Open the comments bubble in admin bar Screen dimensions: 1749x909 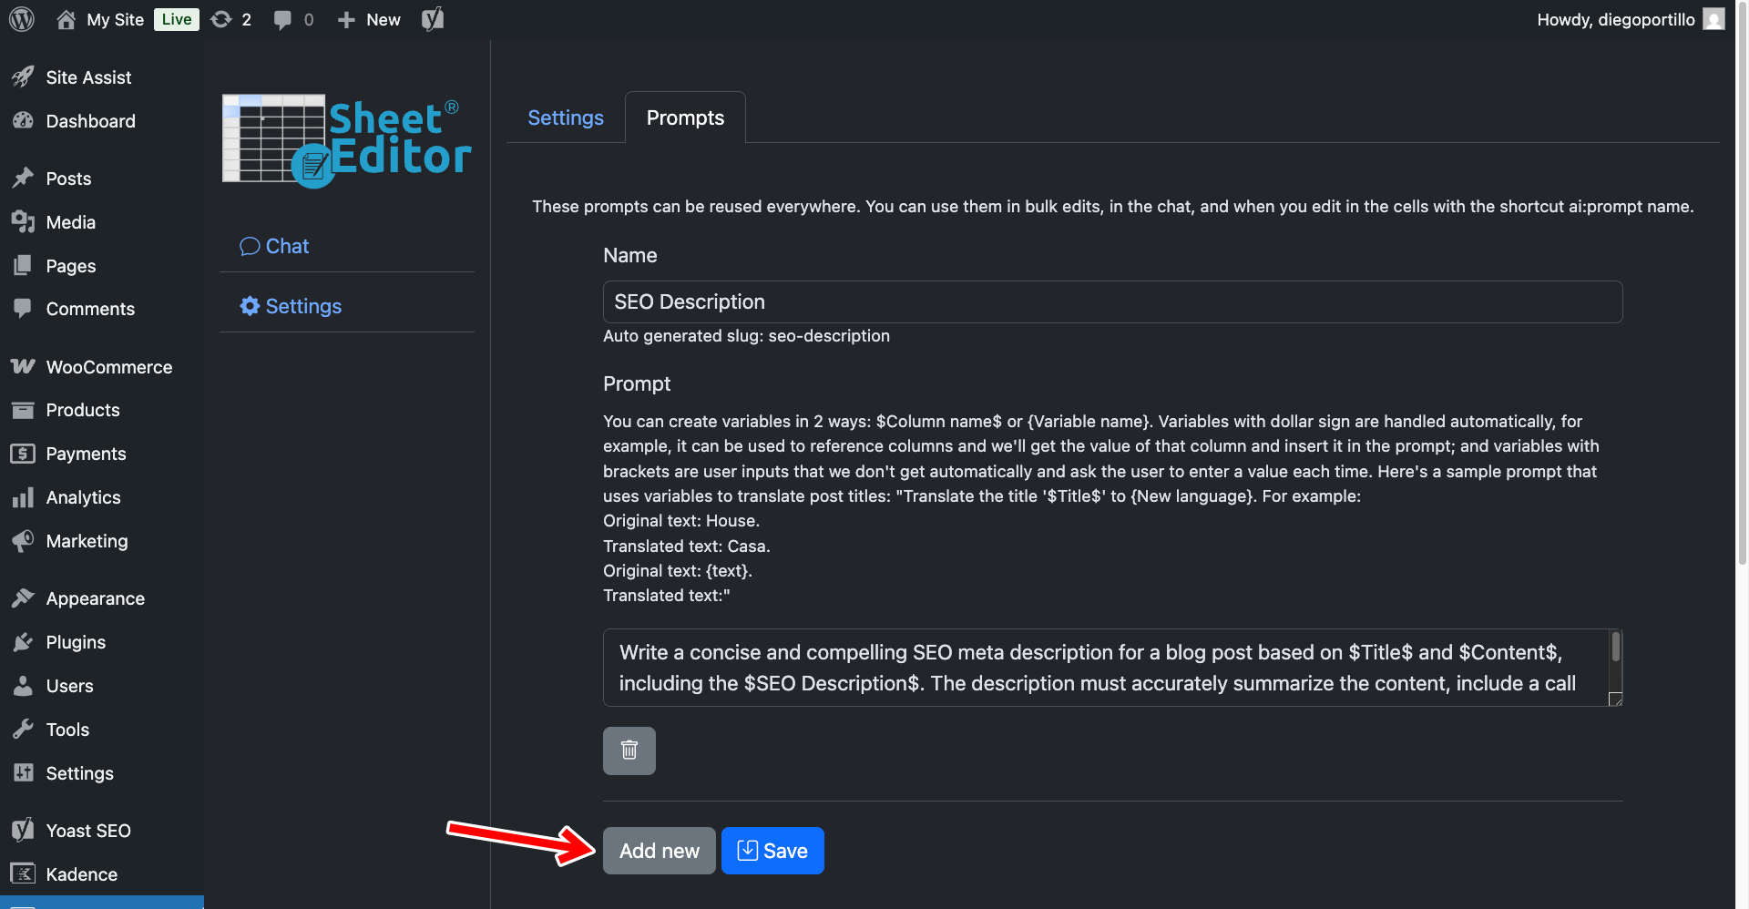282,18
